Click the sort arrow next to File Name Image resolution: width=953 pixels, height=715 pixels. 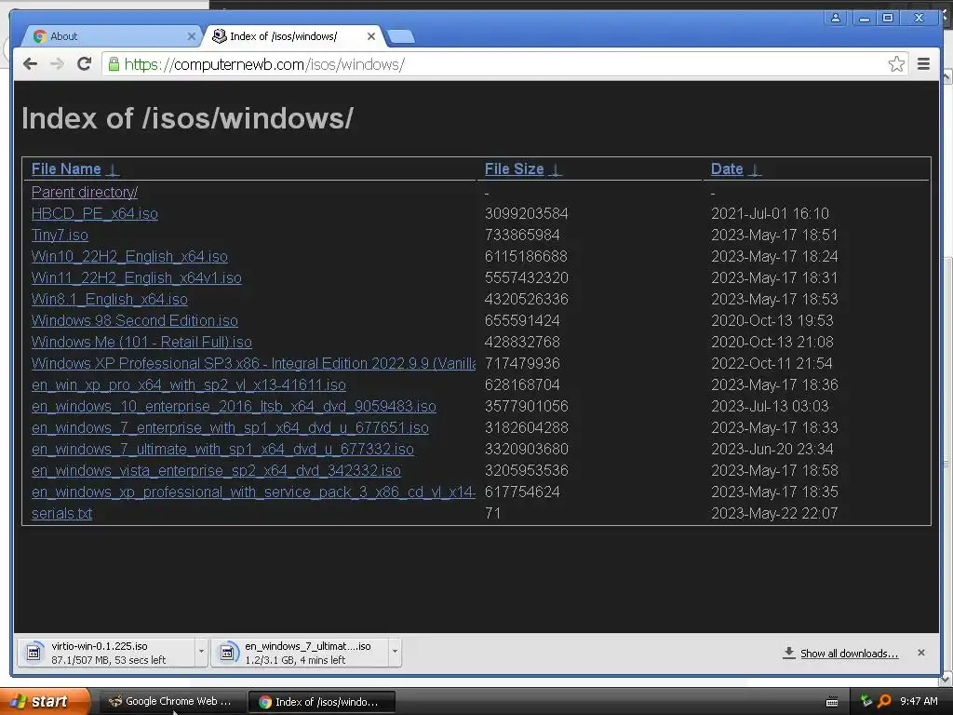tap(113, 170)
